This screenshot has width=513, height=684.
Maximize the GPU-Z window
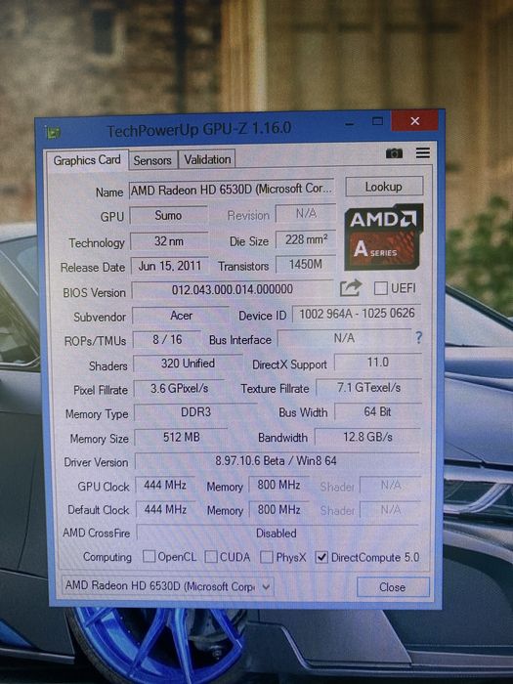[x=378, y=121]
